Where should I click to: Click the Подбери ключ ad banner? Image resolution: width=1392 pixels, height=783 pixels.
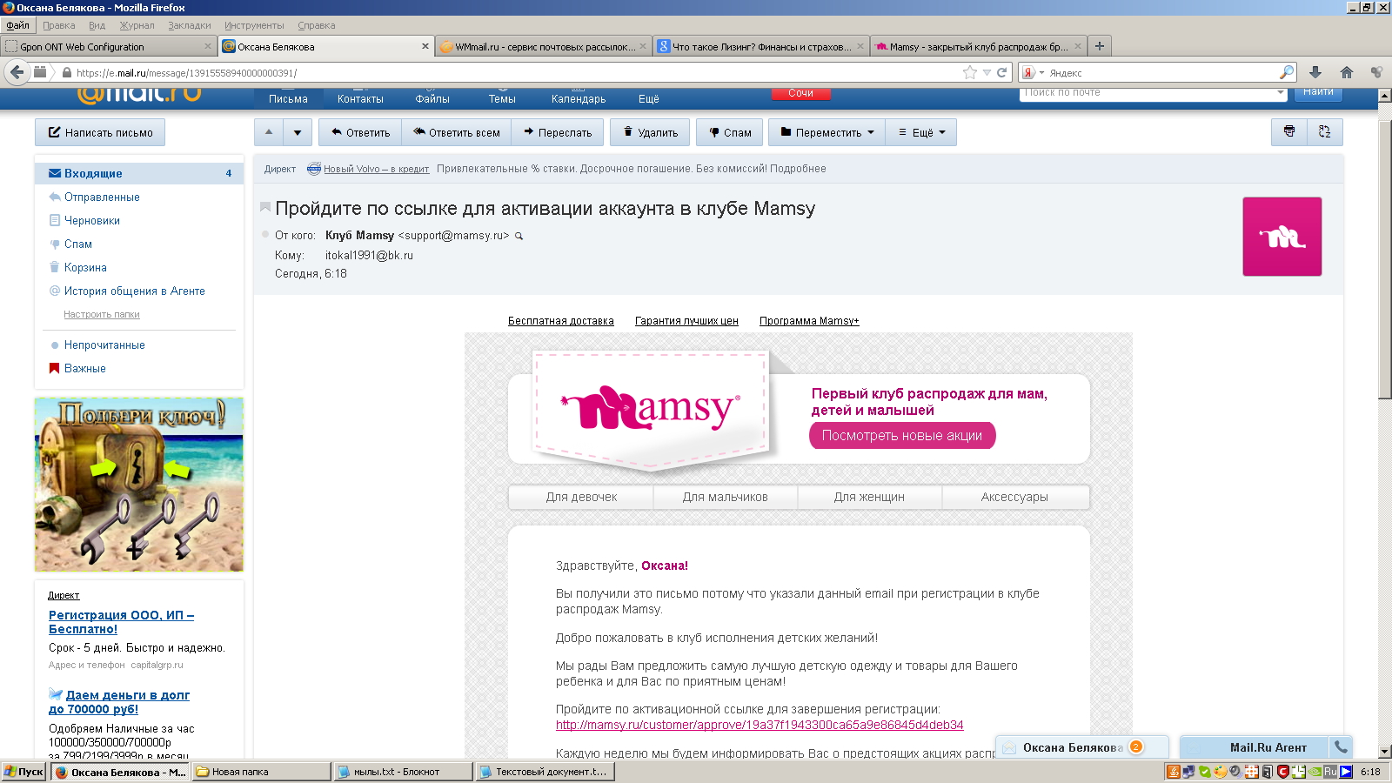click(139, 485)
